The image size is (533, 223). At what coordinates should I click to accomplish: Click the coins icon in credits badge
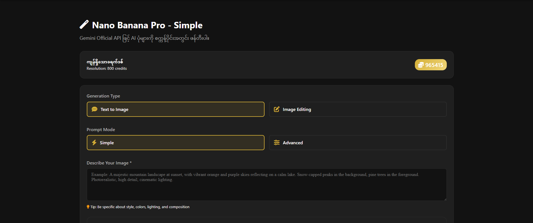pyautogui.click(x=421, y=65)
